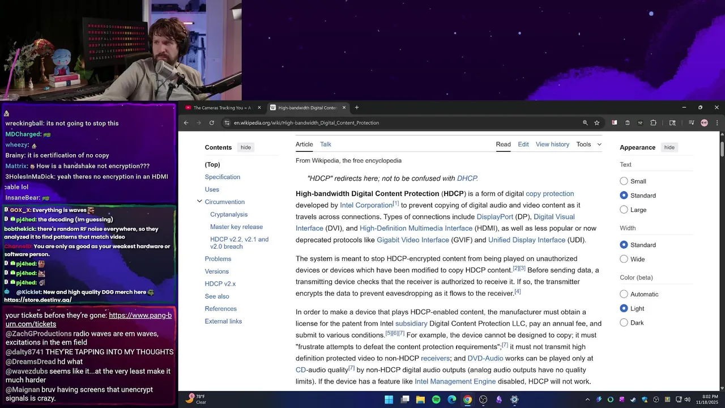Screen dimensions: 725x408
Task: Open the Chrome three-dot menu
Action: (717, 122)
